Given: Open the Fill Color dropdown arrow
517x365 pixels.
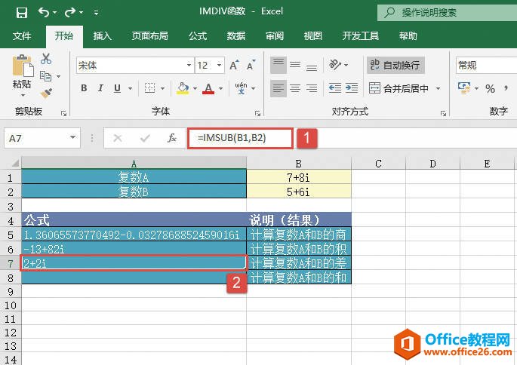Looking at the screenshot, I should 195,89.
